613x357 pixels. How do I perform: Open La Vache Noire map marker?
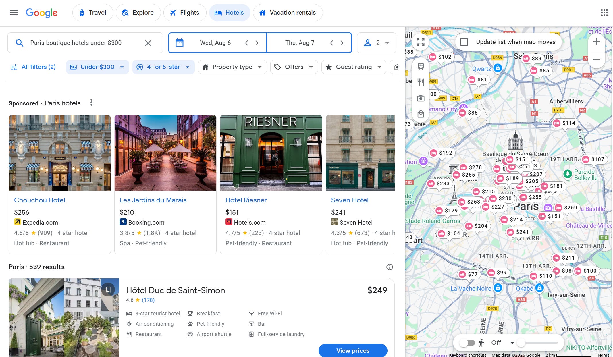[498, 287]
